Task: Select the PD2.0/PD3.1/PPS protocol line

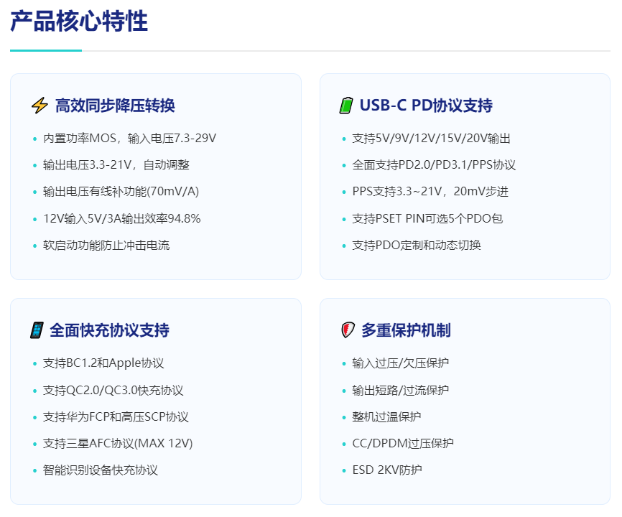Action: [434, 164]
